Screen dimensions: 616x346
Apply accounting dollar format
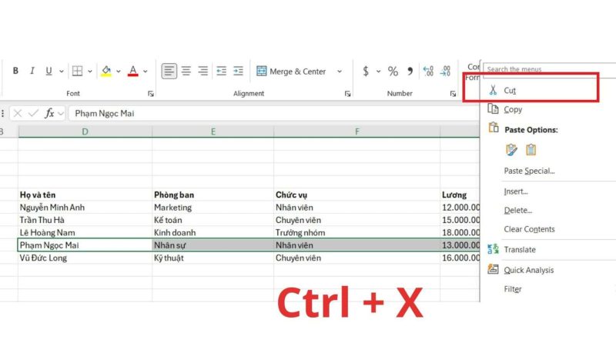coord(366,71)
